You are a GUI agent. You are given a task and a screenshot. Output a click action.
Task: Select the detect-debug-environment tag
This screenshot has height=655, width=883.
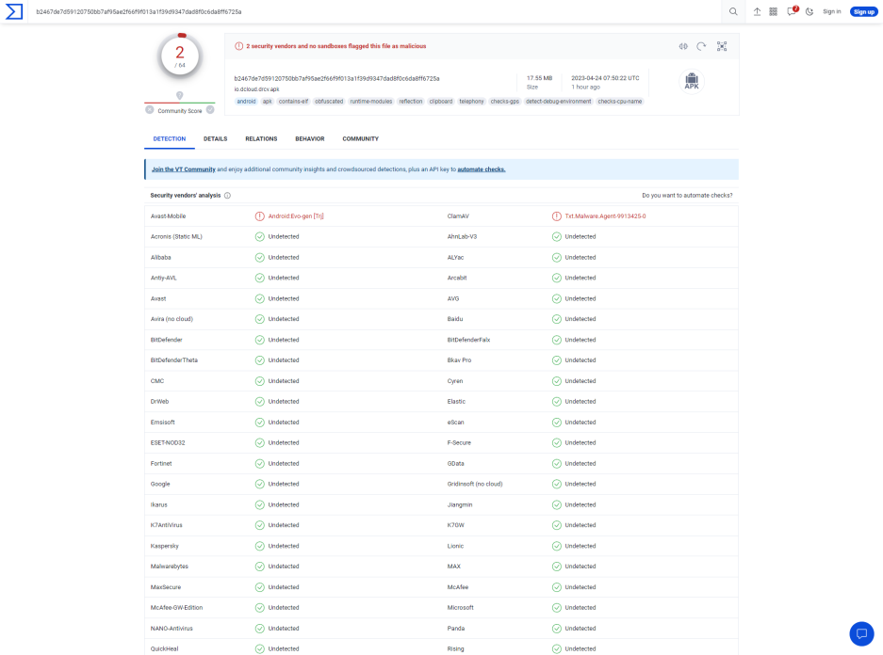click(559, 102)
